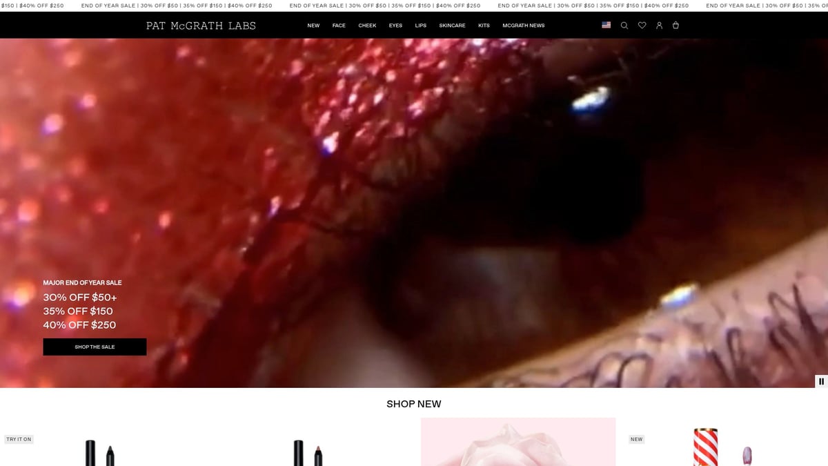Pause the hero eye video
The width and height of the screenshot is (828, 466).
820,381
